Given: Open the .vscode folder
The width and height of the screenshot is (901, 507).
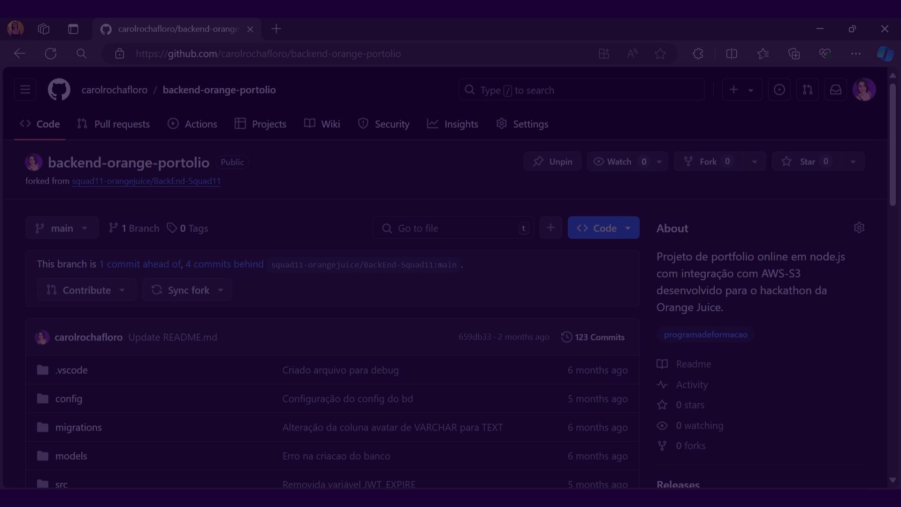Looking at the screenshot, I should 71,370.
